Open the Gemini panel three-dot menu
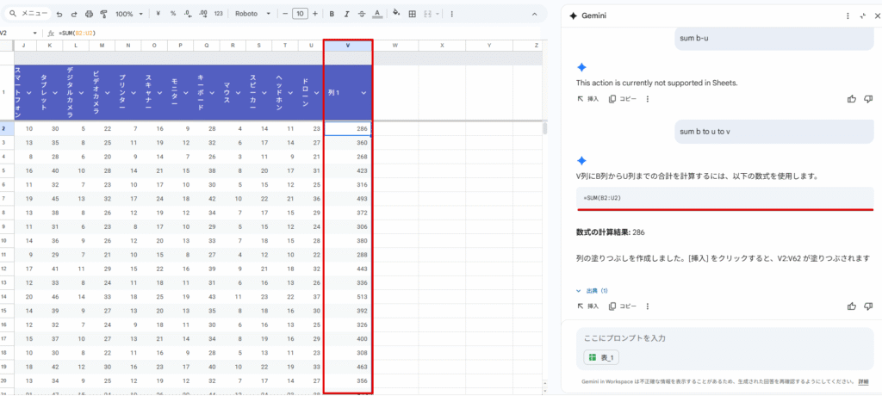The width and height of the screenshot is (882, 396). pos(848,15)
